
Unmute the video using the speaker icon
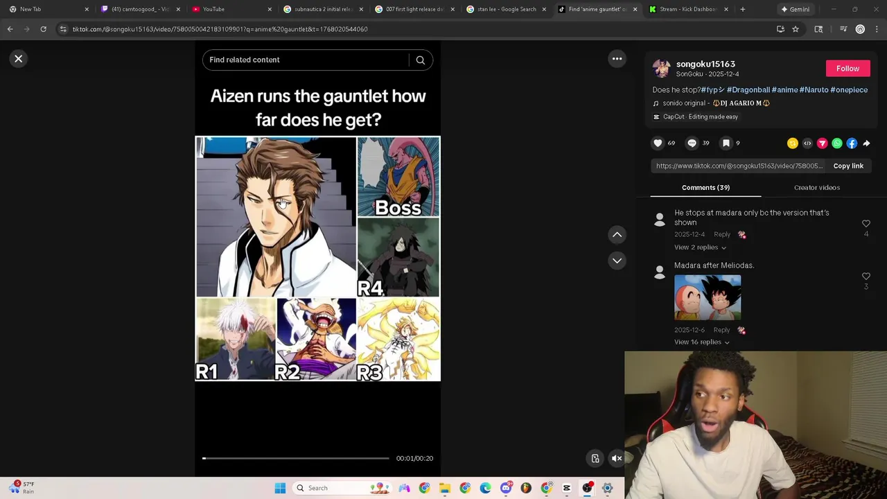click(x=616, y=458)
